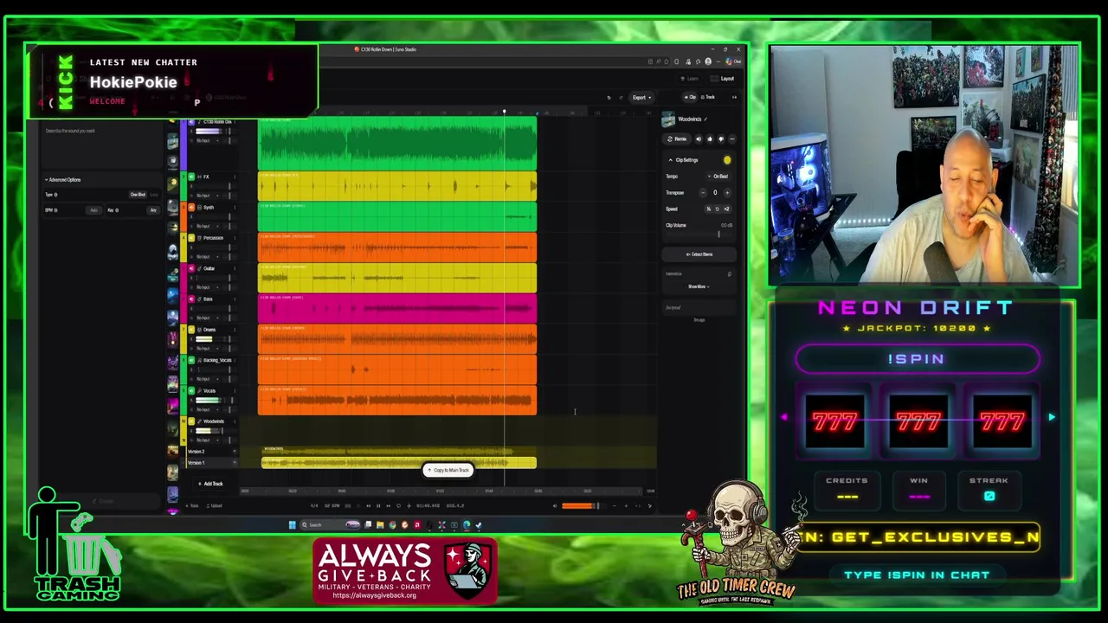Mute the Percussion track
Screen dimensions: 1108x623
pyautogui.click(x=191, y=238)
